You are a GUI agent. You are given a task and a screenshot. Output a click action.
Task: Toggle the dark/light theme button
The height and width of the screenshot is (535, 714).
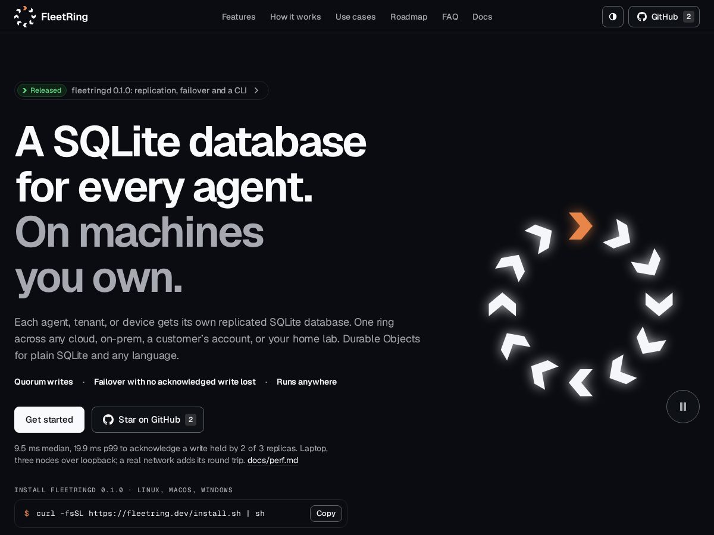point(613,17)
